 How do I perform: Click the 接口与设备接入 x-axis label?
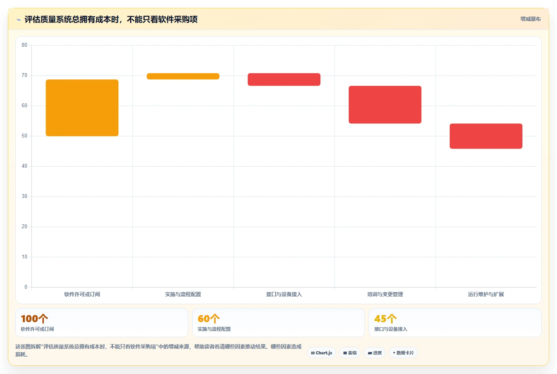[284, 294]
